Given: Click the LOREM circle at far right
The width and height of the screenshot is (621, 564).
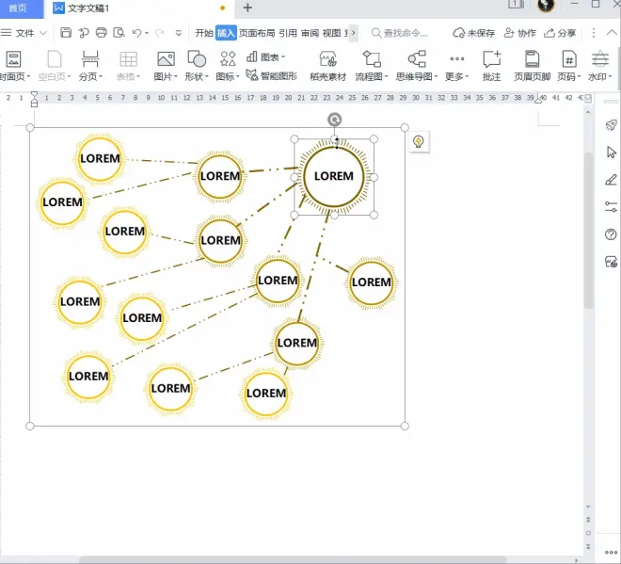Looking at the screenshot, I should [x=372, y=282].
